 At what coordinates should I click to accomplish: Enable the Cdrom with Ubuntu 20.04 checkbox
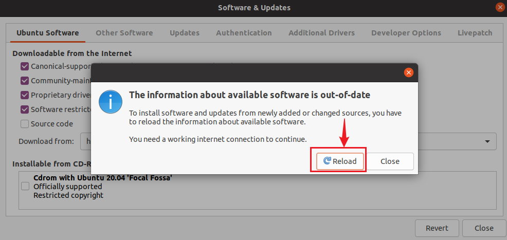pos(25,187)
